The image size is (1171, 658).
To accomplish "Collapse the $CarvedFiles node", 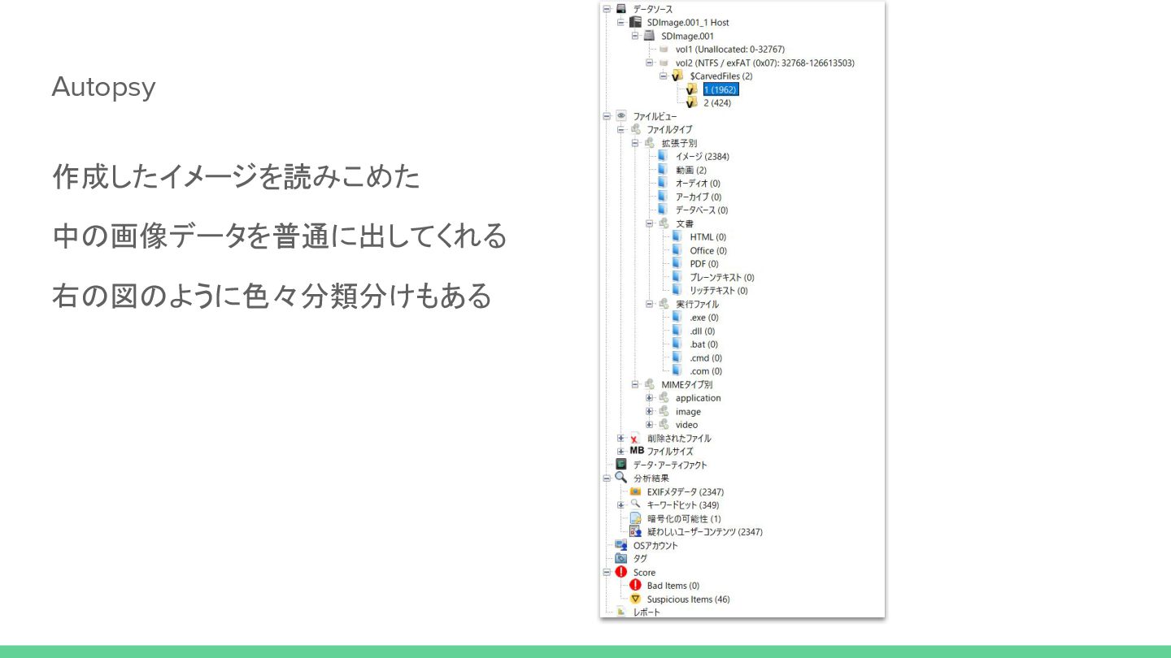I will click(x=663, y=76).
